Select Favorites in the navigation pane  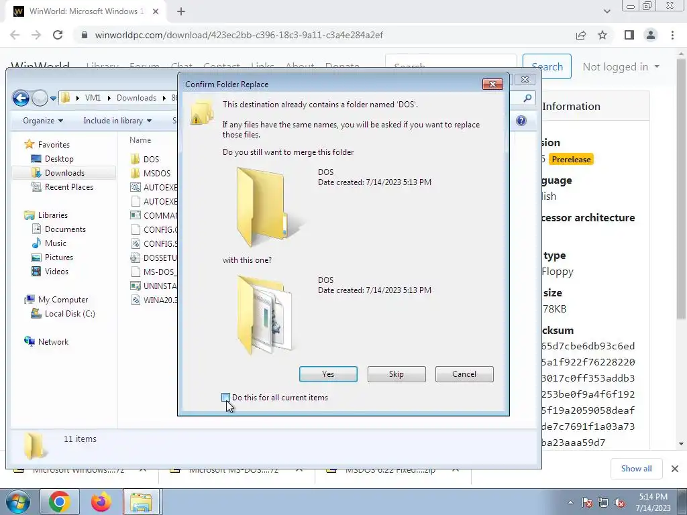(x=54, y=145)
